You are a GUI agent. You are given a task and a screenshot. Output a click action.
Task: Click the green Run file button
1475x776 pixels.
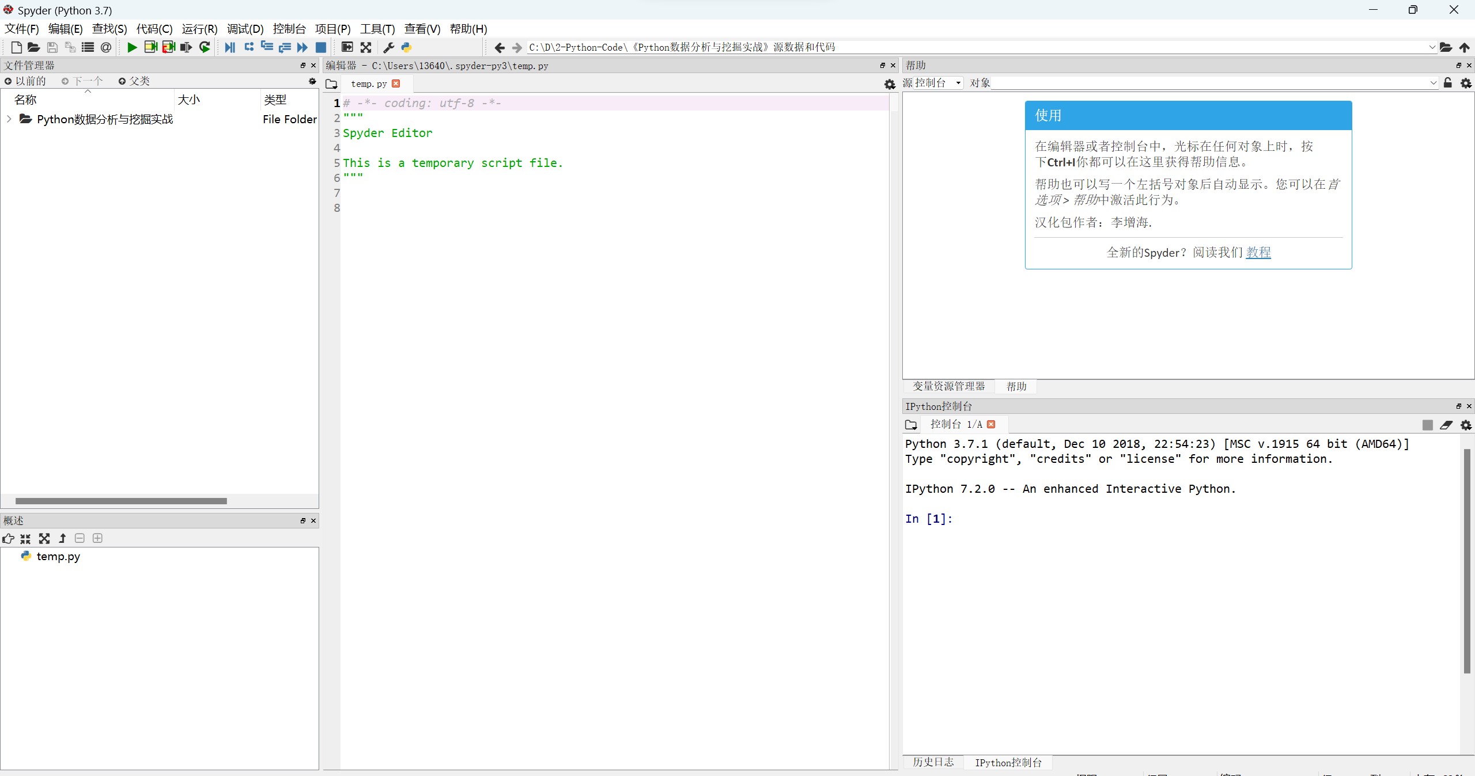tap(132, 47)
